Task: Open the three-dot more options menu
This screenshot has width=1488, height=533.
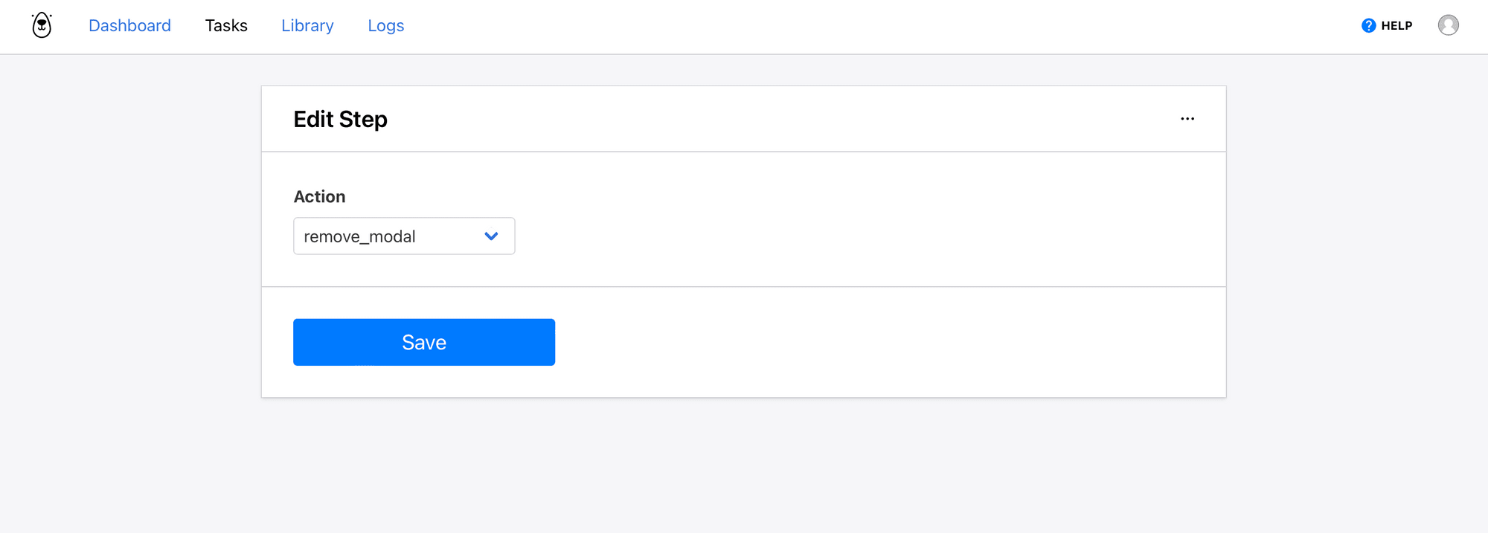Action: (x=1187, y=119)
